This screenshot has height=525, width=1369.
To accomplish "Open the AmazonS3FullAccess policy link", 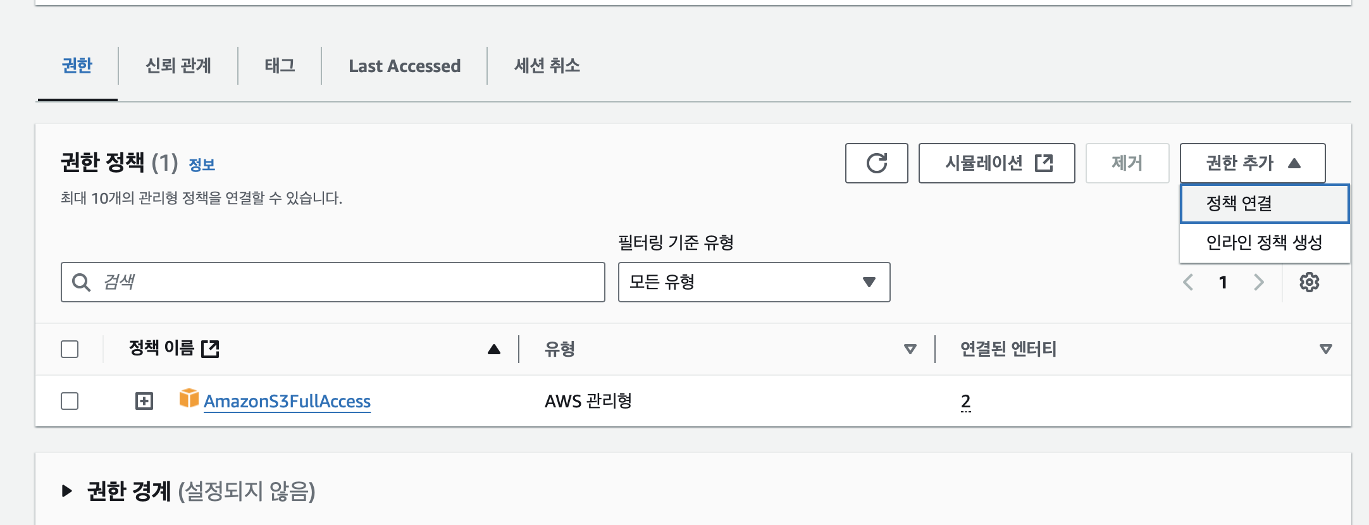I will [288, 401].
